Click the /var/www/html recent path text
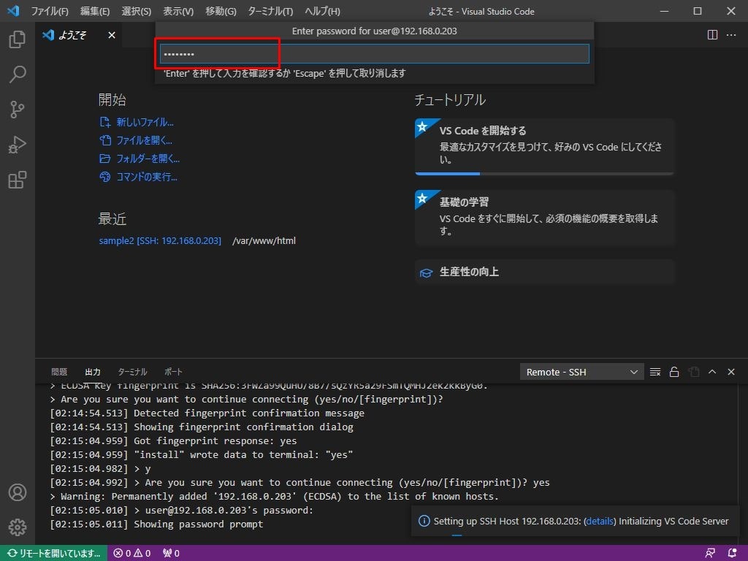 264,240
